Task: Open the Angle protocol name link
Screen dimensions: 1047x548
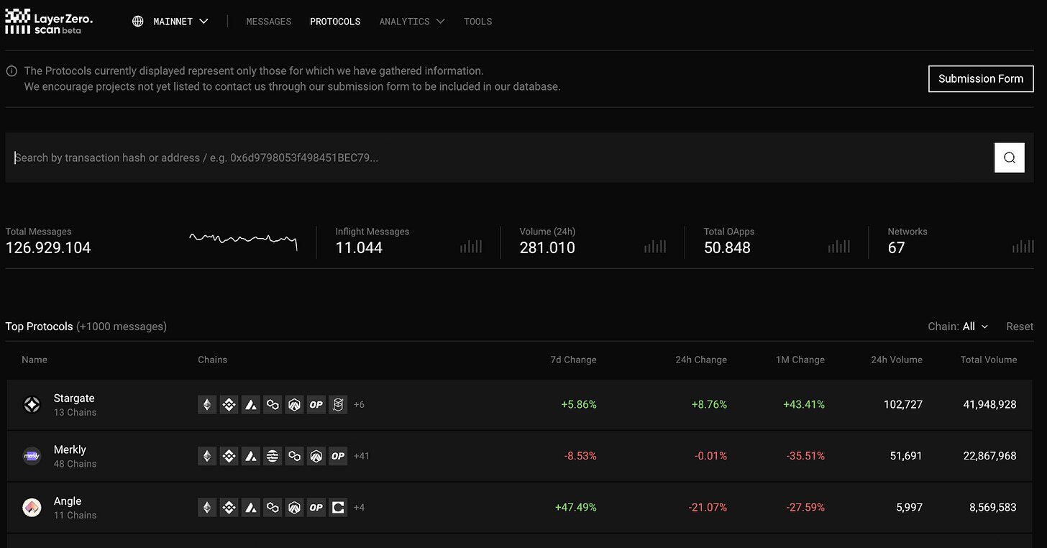Action: click(68, 501)
